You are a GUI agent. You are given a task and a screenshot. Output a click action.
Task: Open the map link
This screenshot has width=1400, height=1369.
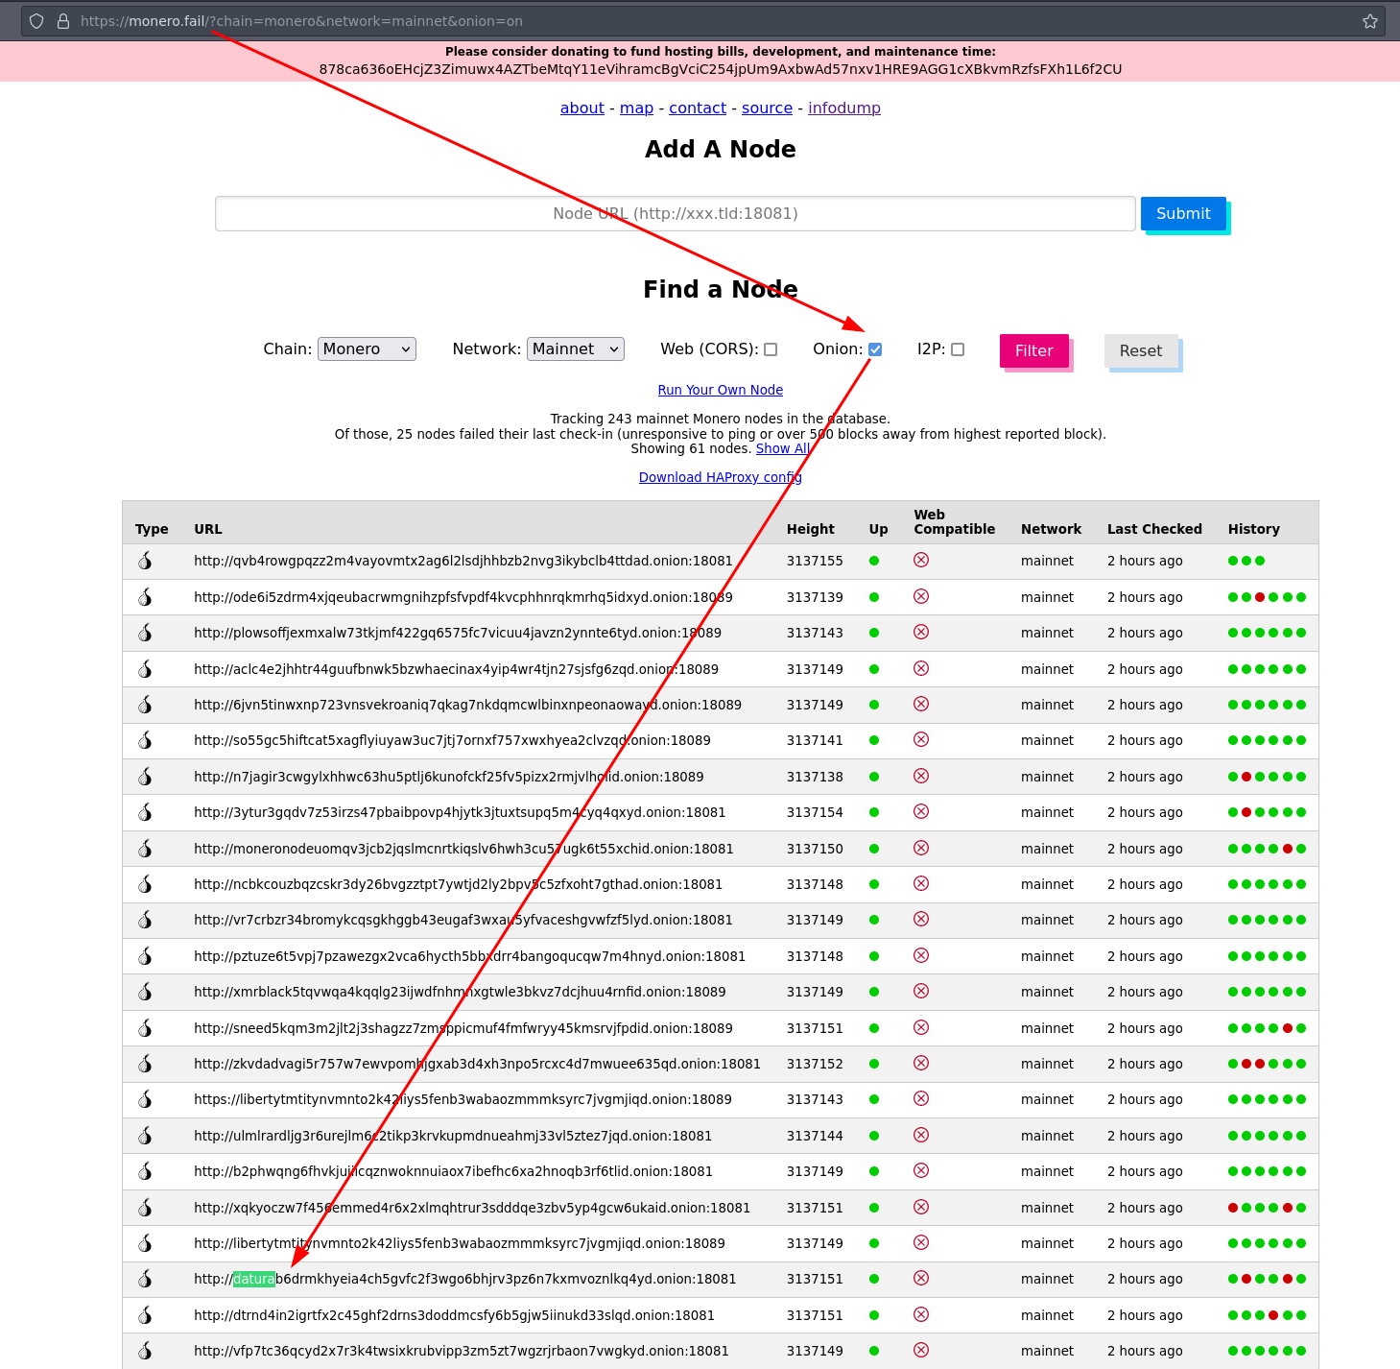coord(636,108)
